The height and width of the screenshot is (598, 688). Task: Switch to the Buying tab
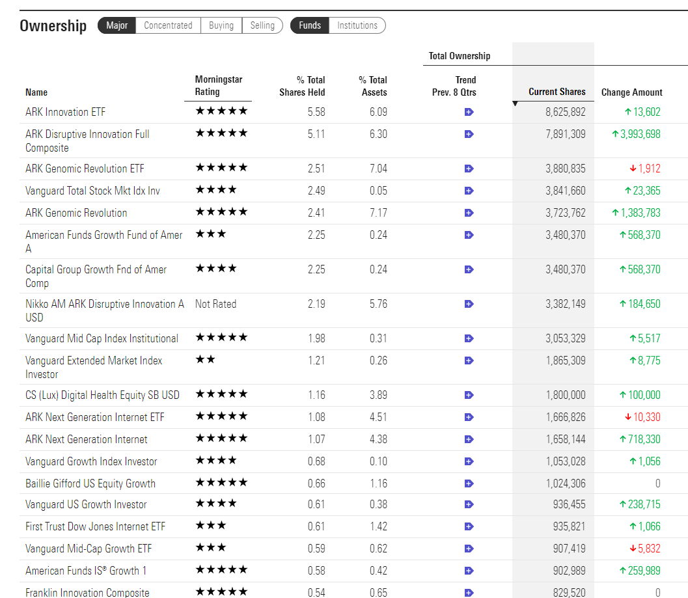tap(221, 25)
